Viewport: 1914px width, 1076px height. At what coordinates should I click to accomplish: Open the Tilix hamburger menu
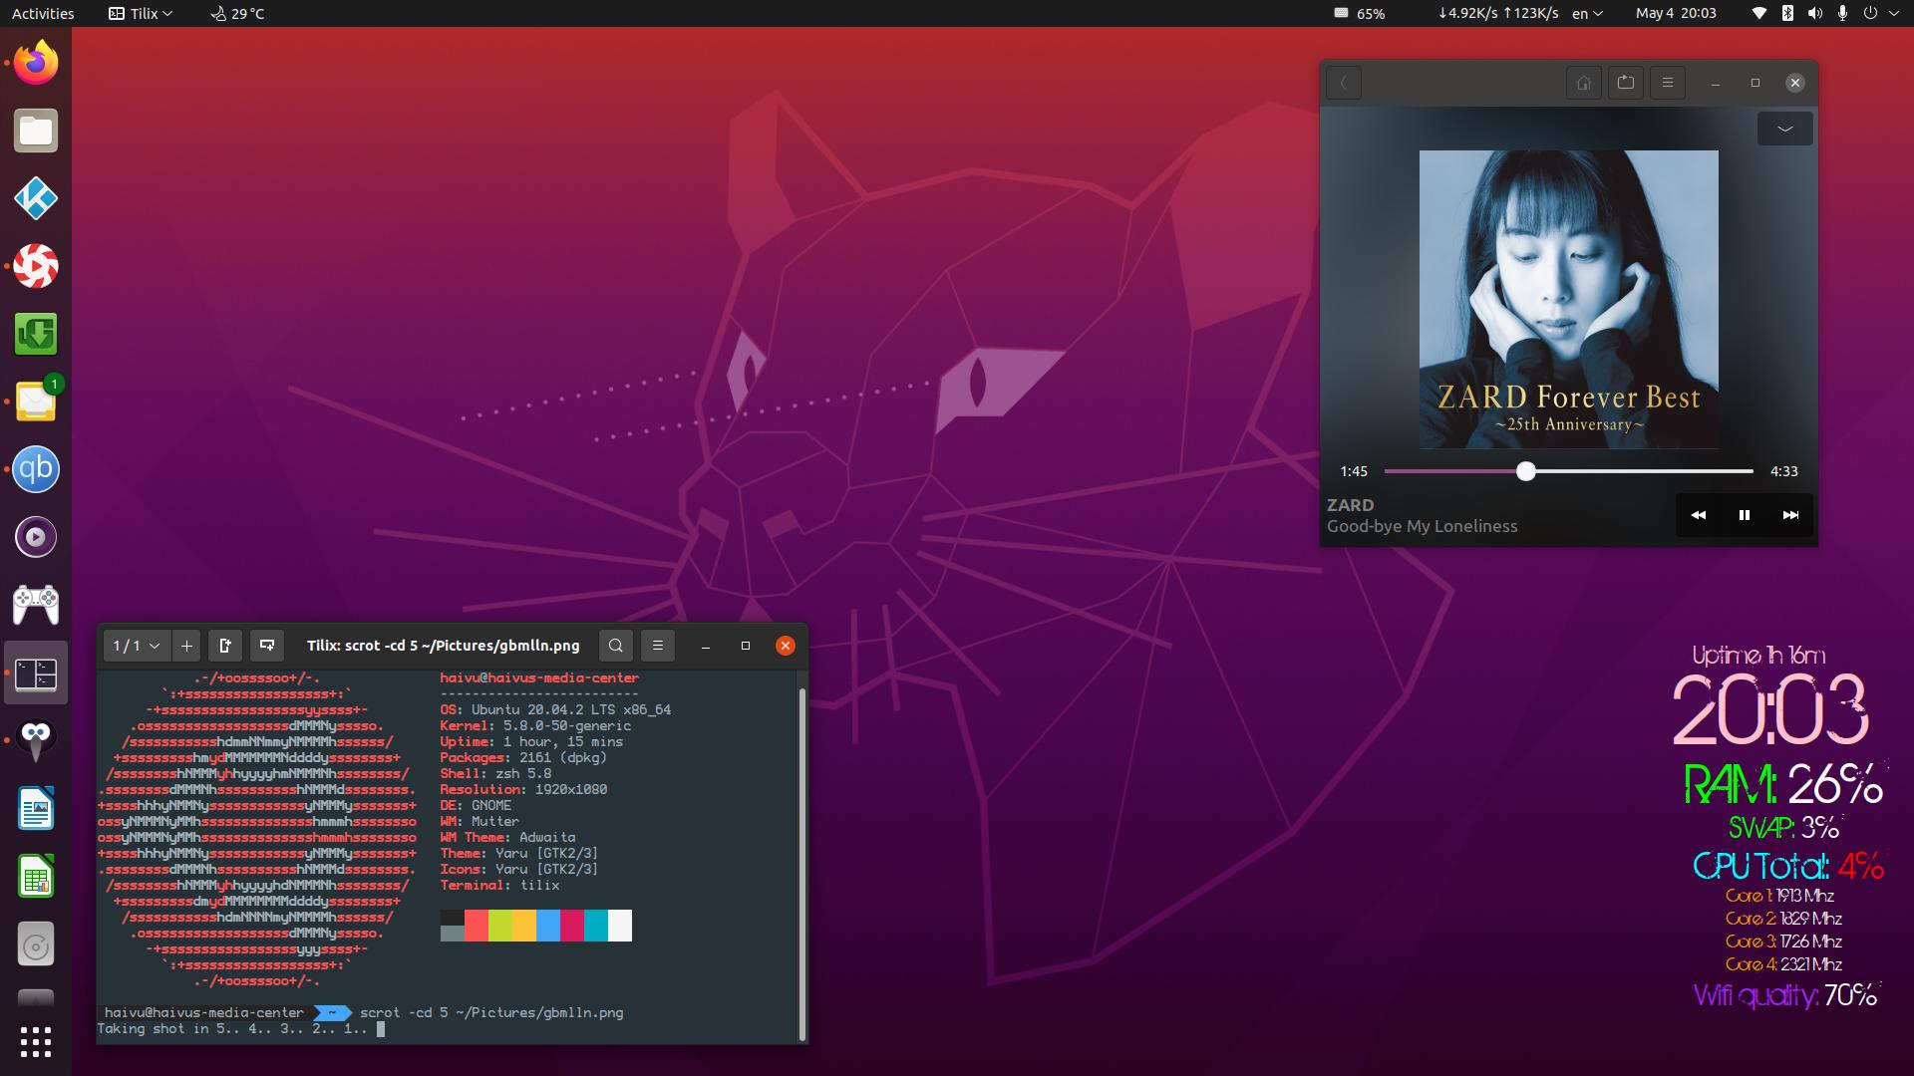pos(658,646)
